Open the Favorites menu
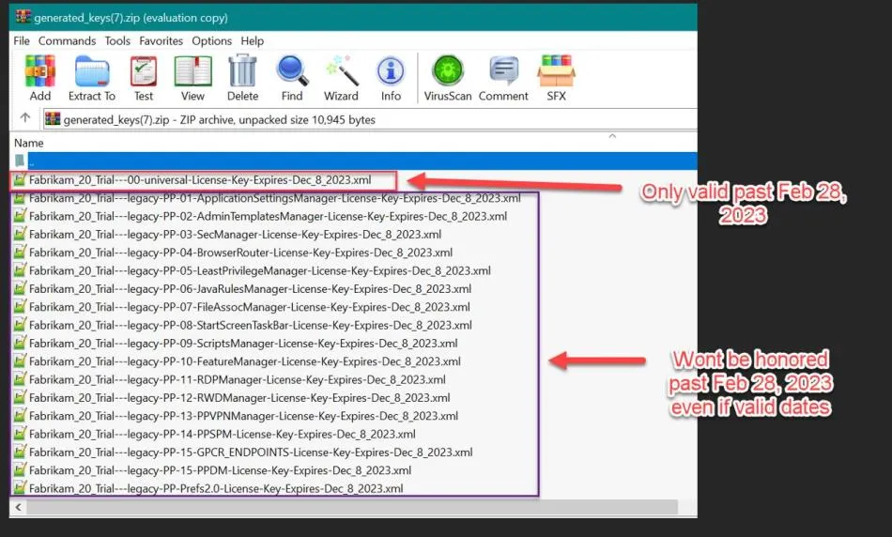892x537 pixels. pos(161,41)
